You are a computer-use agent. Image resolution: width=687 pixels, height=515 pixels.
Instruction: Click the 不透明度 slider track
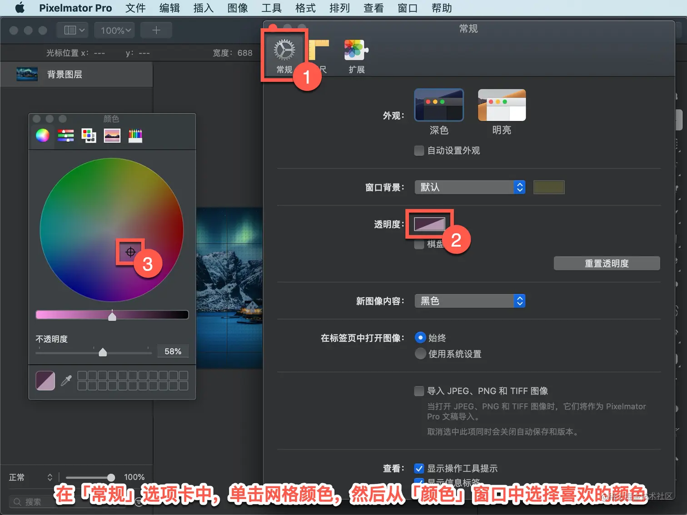click(94, 352)
